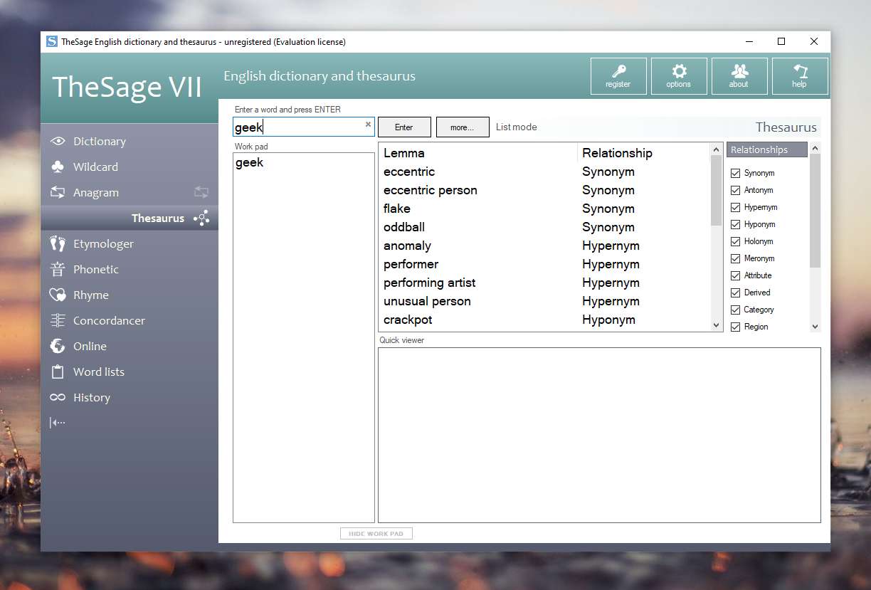
Task: Click scroll down arrow of results list
Action: click(x=717, y=325)
